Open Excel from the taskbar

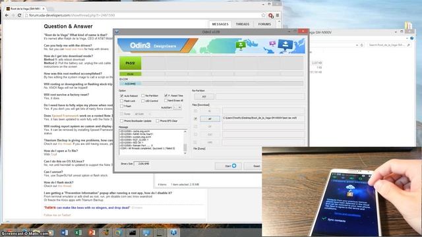coord(78,232)
